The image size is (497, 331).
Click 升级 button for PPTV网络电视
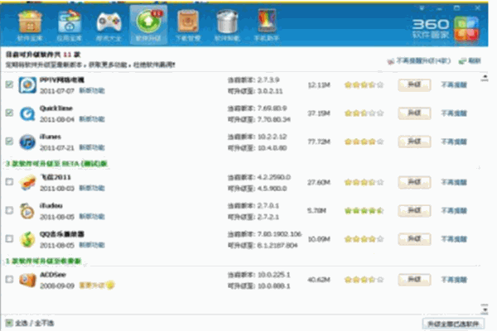pyautogui.click(x=414, y=85)
